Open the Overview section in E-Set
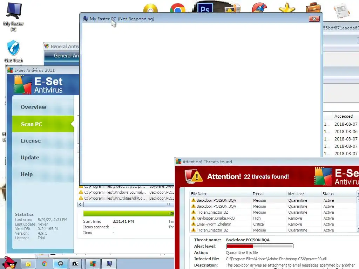This screenshot has height=269, width=359. 43,107
